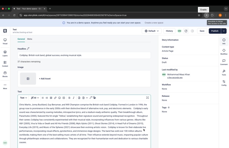Click the copy document icon in toolbar
This screenshot has width=229, height=148.
coord(79,98)
